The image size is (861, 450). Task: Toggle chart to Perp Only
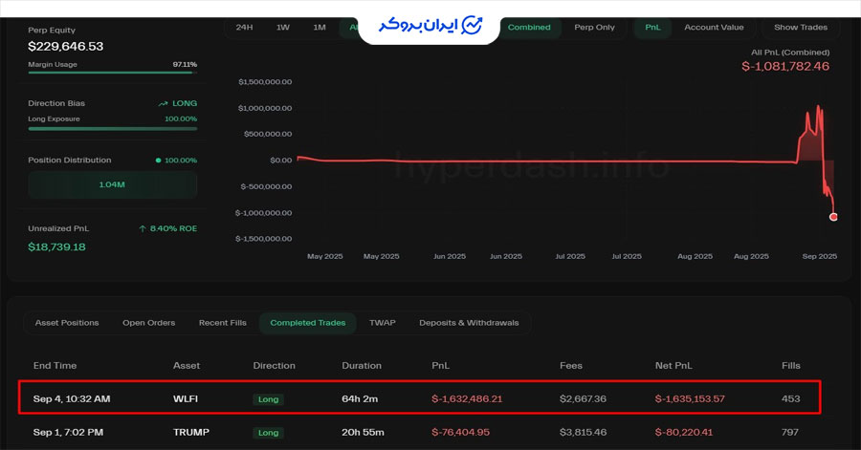(594, 27)
